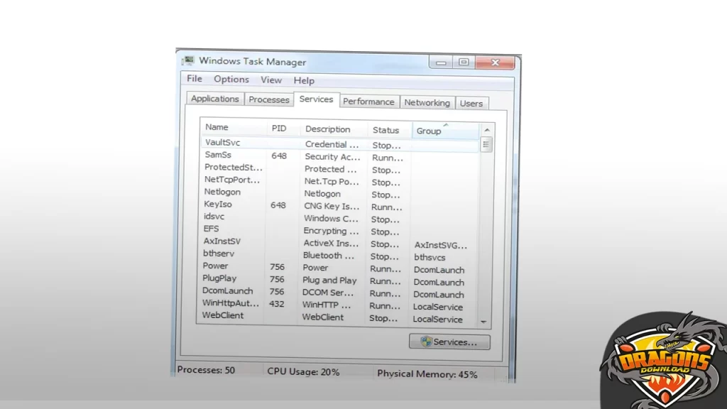The height and width of the screenshot is (409, 727).
Task: Switch to the Processes tab
Action: (x=268, y=99)
